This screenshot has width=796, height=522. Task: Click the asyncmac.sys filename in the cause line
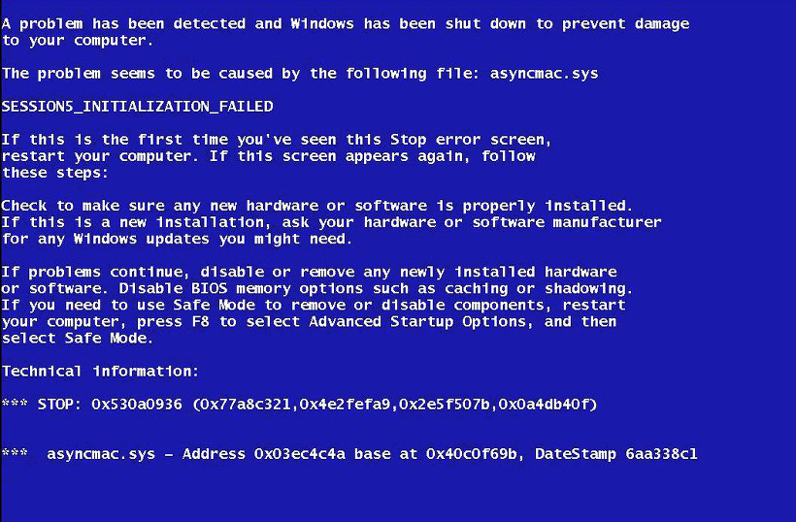coord(544,74)
